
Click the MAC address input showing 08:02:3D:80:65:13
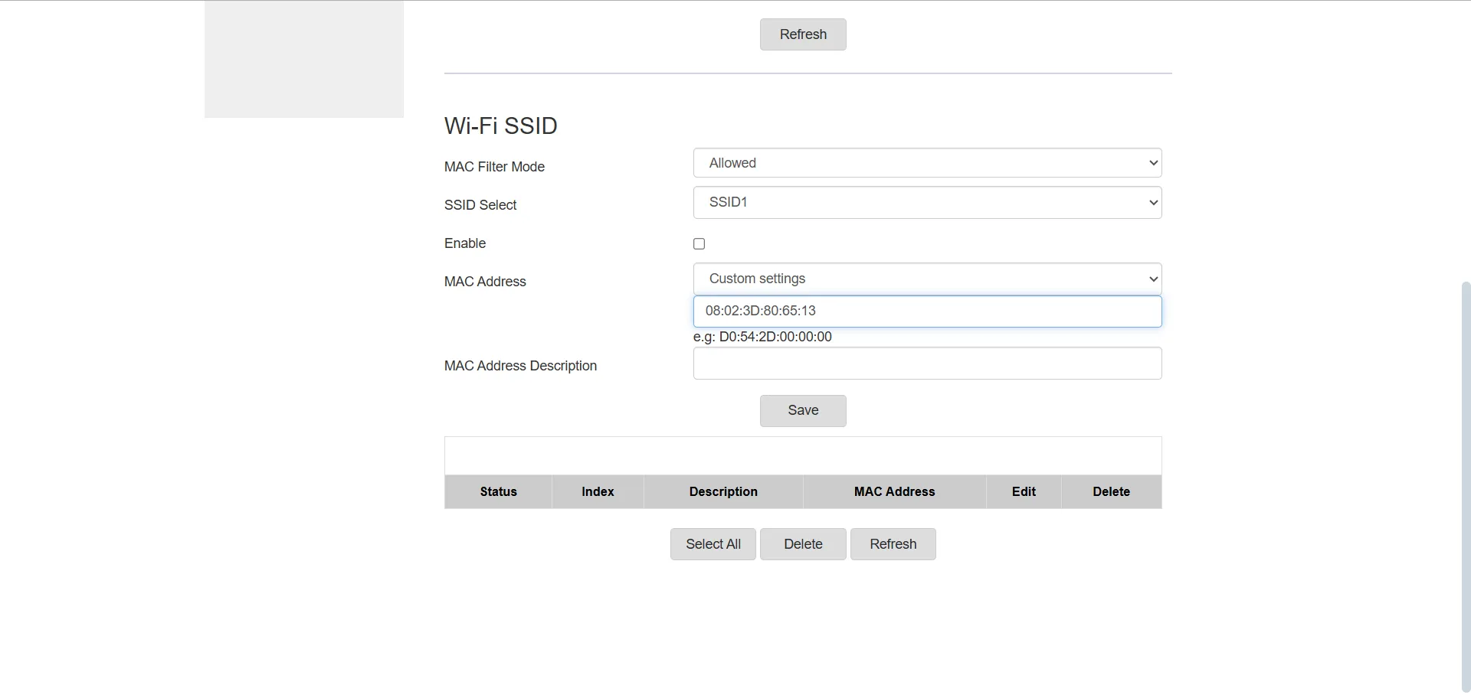point(926,311)
